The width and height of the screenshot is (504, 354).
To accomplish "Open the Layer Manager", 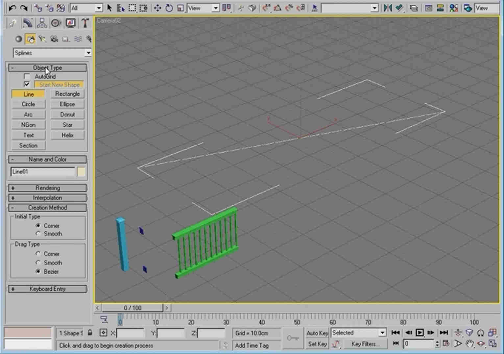I will tap(414, 8).
